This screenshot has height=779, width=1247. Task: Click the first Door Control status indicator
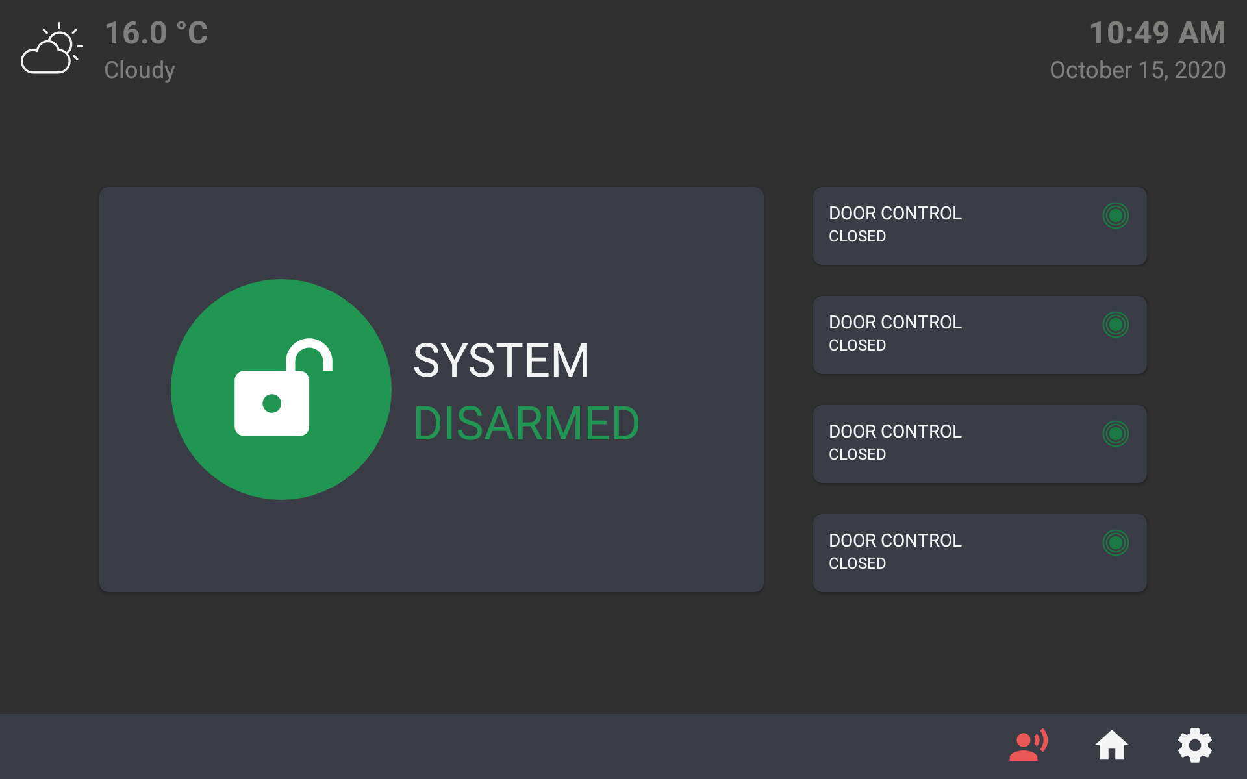click(x=1115, y=216)
